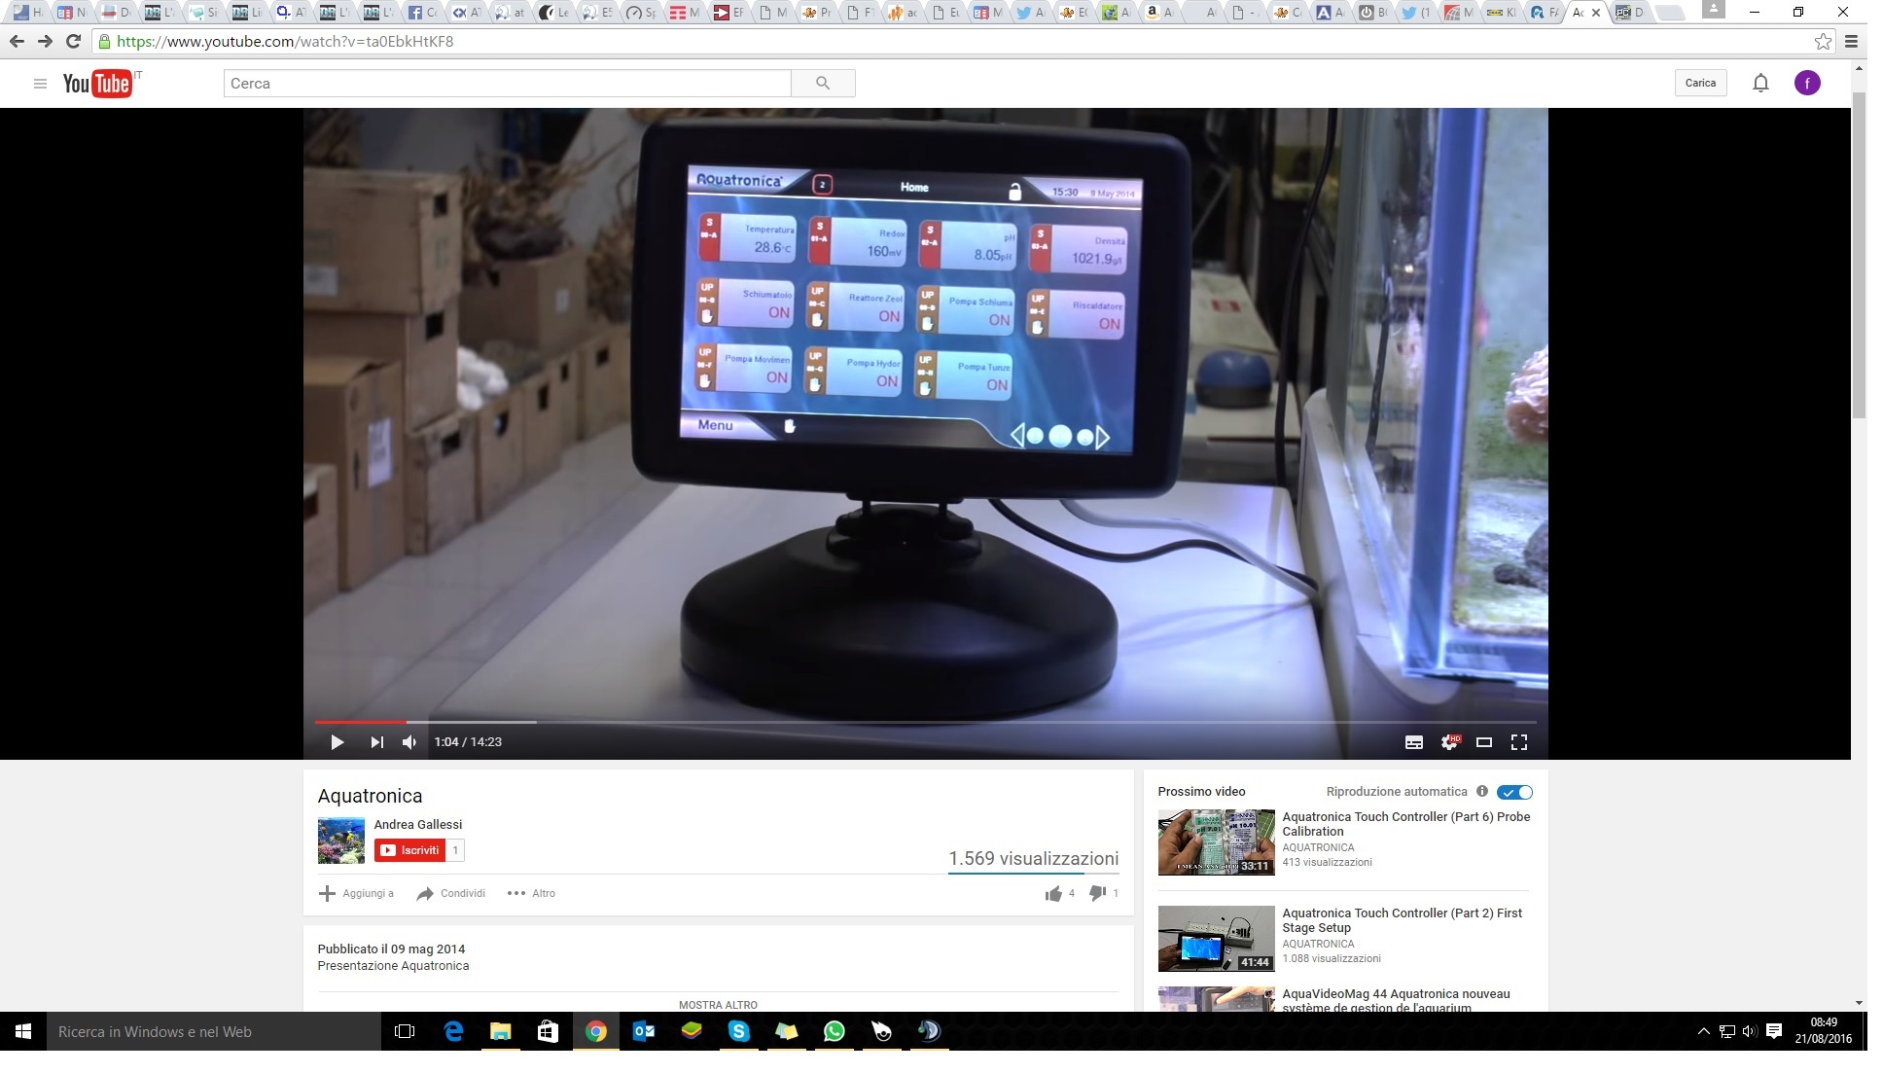
Task: Go to the YouTube home logo
Action: click(x=97, y=84)
